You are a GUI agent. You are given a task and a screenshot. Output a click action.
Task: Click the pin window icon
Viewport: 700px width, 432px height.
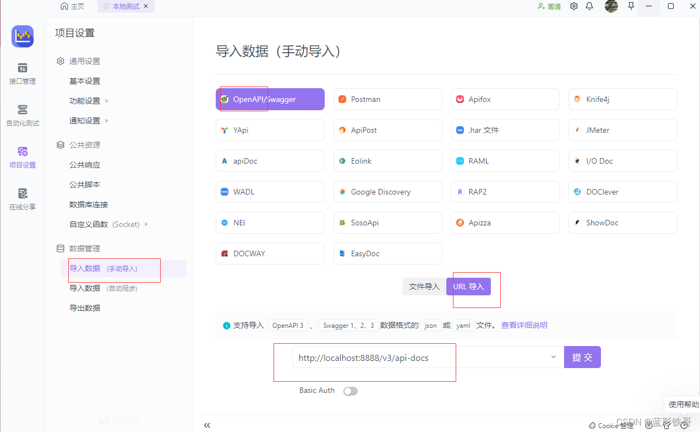point(631,6)
